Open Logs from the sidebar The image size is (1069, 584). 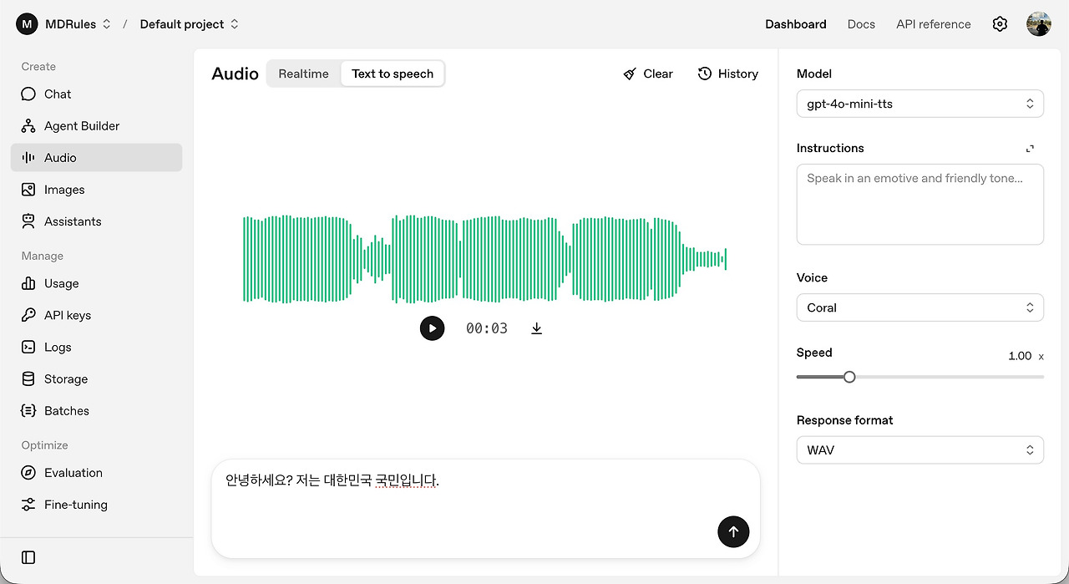pos(96,348)
